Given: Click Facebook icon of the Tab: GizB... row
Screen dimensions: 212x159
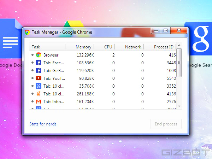Looking at the screenshot, I should pos(38,70).
